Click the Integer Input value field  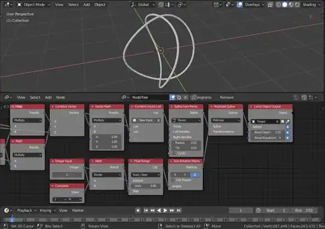[67, 175]
